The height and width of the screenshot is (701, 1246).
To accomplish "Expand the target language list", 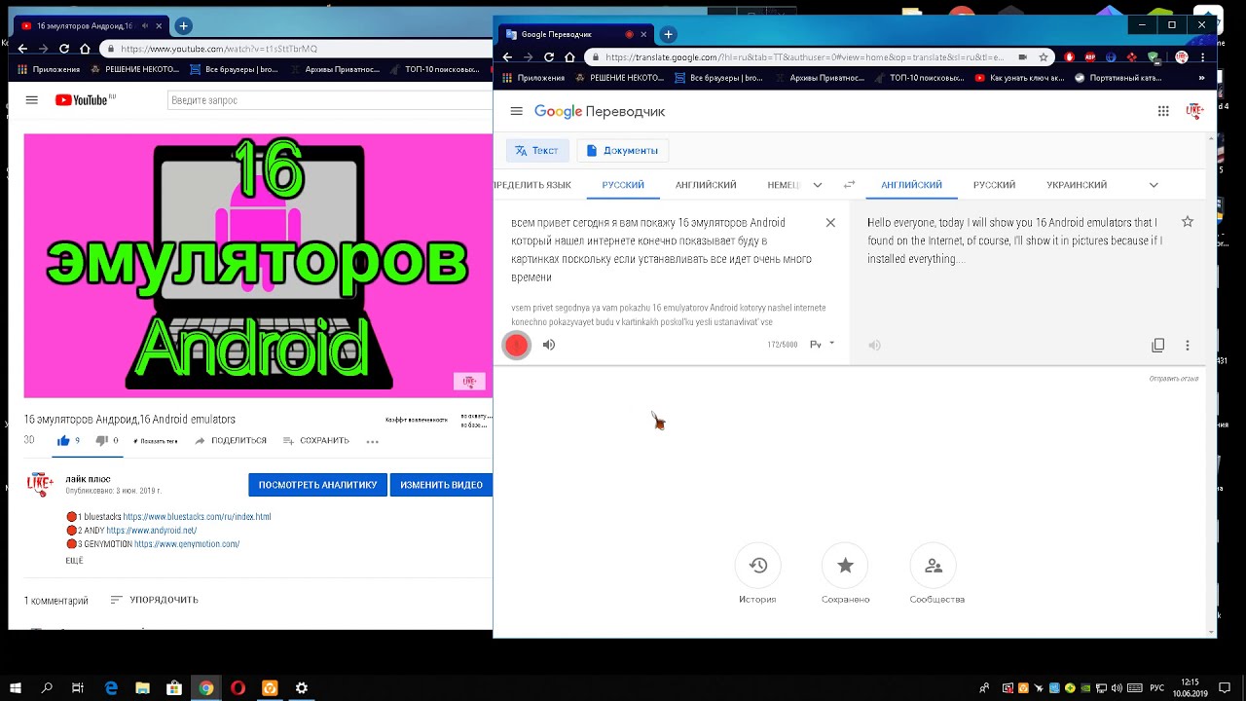I will pyautogui.click(x=1154, y=185).
